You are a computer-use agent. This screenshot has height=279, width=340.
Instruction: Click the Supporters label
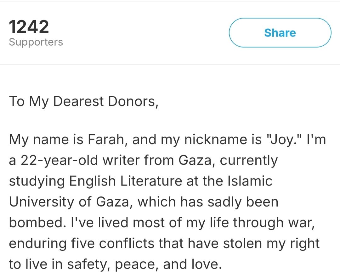36,42
